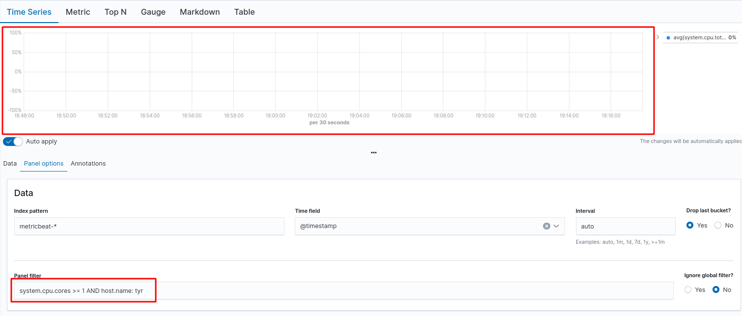The image size is (742, 316).
Task: Click the avg(system.cpu.tot...) legend entry
Action: coord(698,37)
